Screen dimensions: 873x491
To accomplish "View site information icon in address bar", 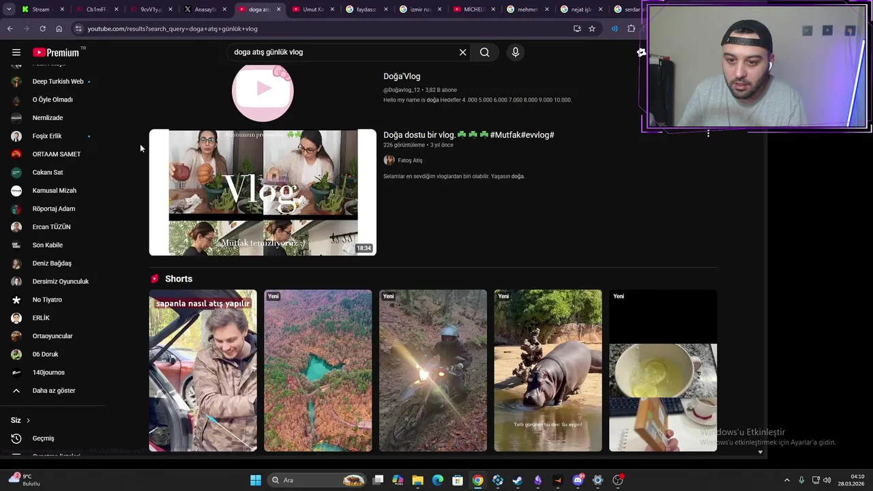I will [x=78, y=29].
